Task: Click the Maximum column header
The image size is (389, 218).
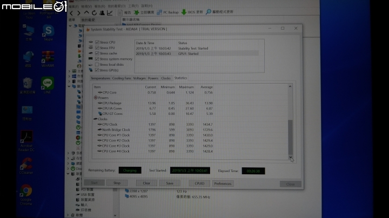Action: pos(185,87)
